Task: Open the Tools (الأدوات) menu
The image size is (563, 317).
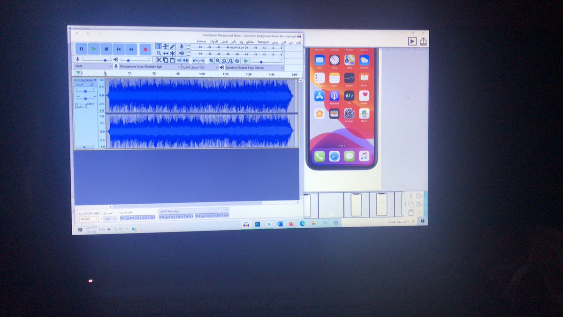Action: pos(214,42)
